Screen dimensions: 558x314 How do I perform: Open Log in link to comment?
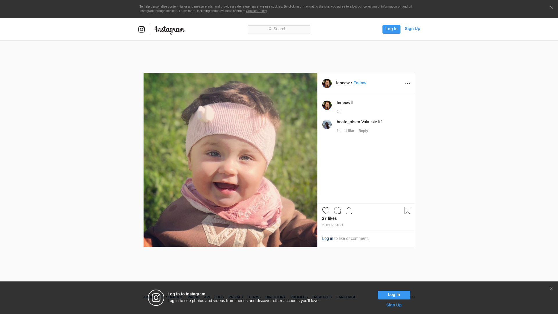[x=328, y=239]
